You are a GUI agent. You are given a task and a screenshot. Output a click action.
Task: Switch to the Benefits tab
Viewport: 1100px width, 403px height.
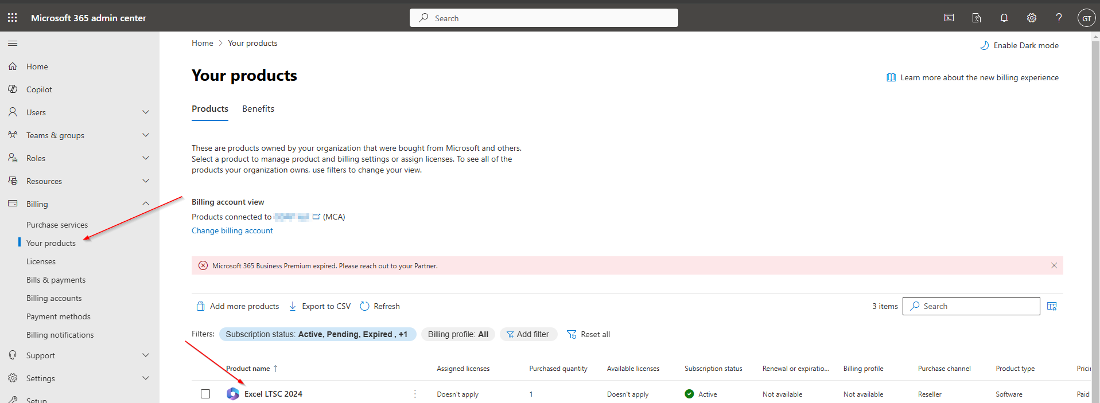point(258,109)
